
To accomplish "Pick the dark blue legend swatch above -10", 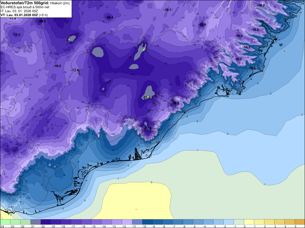I will coord(147,222).
